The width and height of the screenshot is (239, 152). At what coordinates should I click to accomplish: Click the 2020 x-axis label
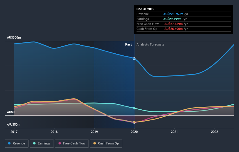[x=134, y=132]
